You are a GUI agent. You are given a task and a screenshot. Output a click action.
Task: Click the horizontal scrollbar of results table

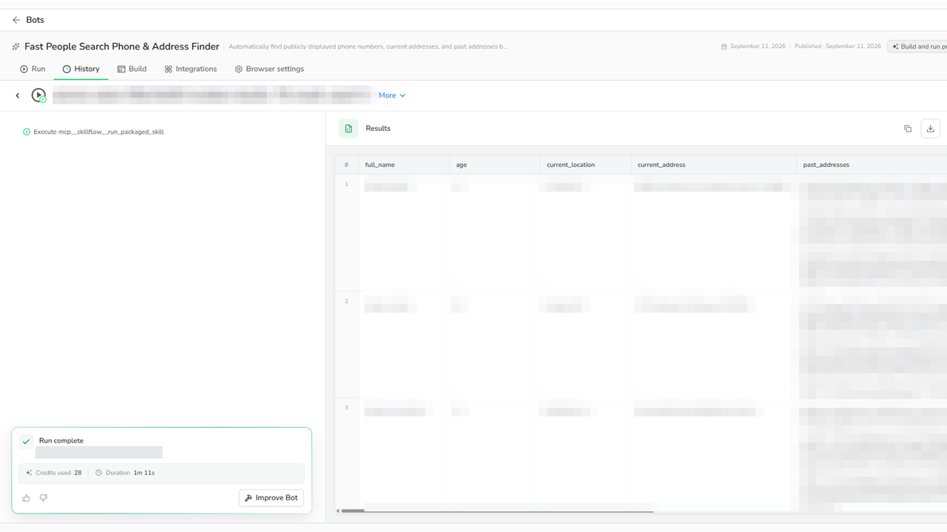click(498, 511)
